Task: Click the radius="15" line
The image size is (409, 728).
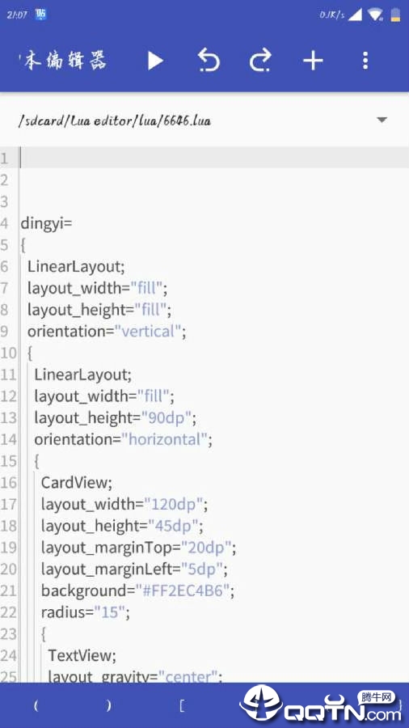Action: pyautogui.click(x=86, y=612)
